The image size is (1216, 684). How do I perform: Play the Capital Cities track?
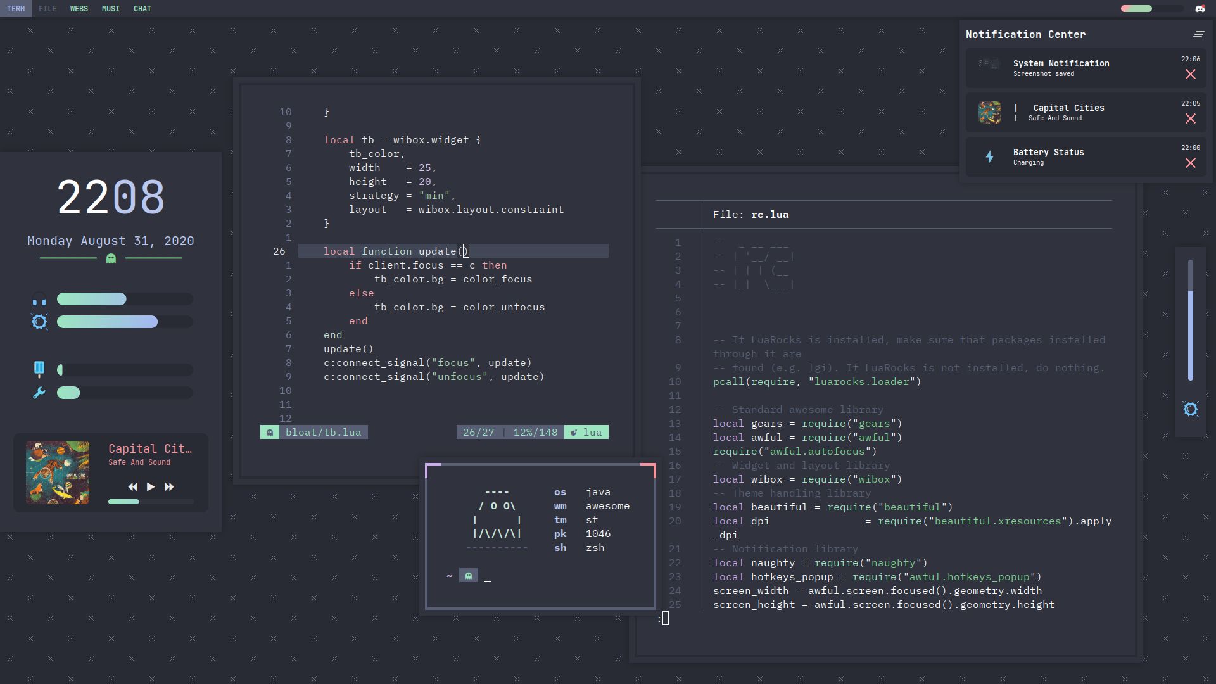point(151,486)
